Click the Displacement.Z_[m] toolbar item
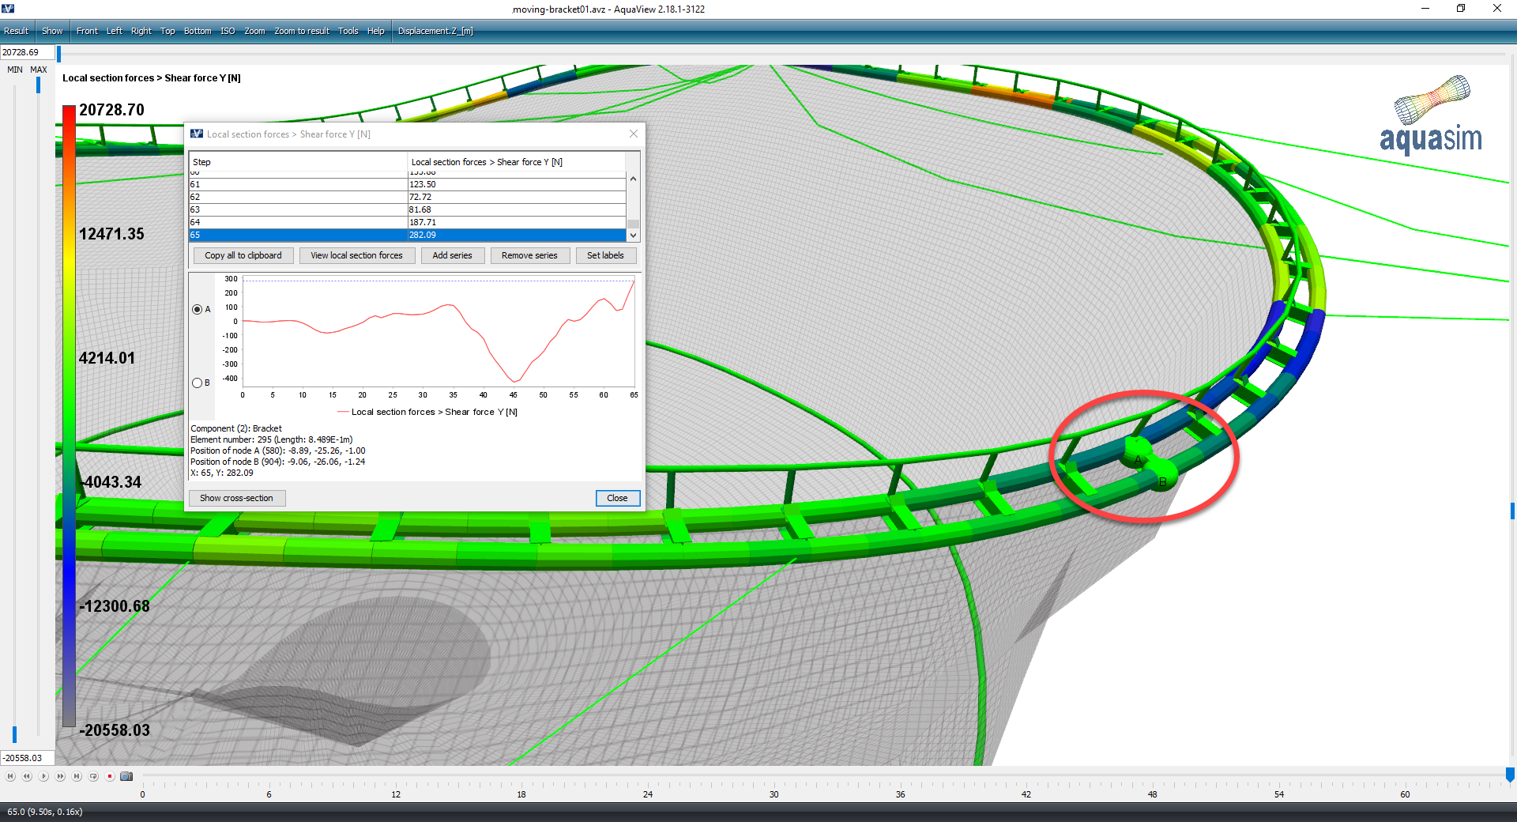1517x822 pixels. 435,31
